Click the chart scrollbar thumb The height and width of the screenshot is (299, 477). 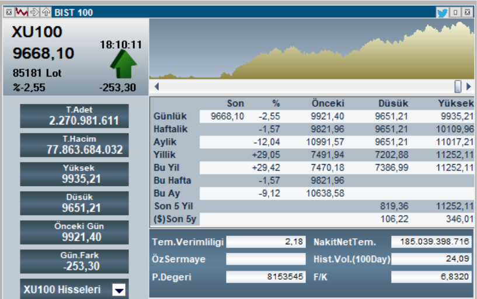pyautogui.click(x=458, y=86)
